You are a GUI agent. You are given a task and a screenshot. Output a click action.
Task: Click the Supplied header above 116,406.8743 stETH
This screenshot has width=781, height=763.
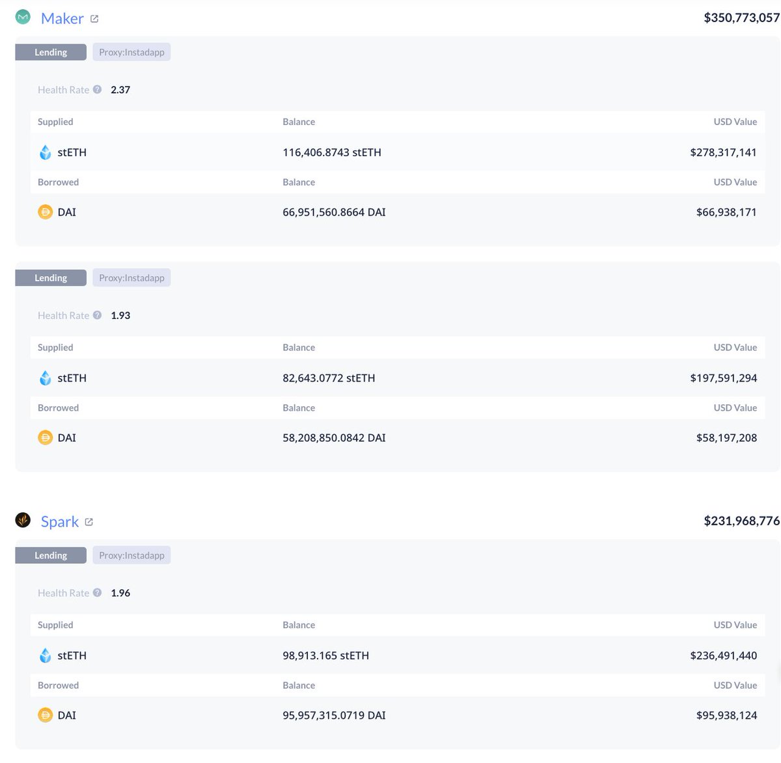pos(55,122)
